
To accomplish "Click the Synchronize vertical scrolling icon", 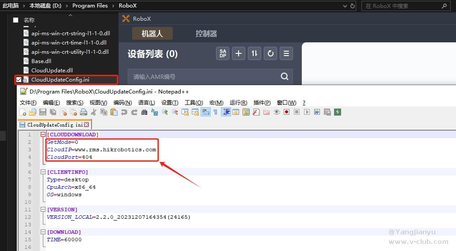I will click(x=185, y=112).
